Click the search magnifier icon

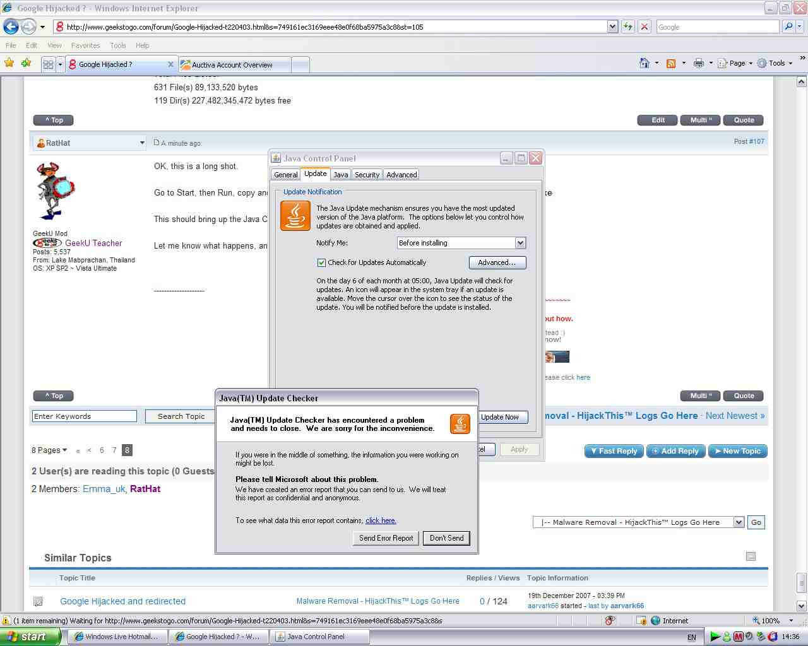788,26
